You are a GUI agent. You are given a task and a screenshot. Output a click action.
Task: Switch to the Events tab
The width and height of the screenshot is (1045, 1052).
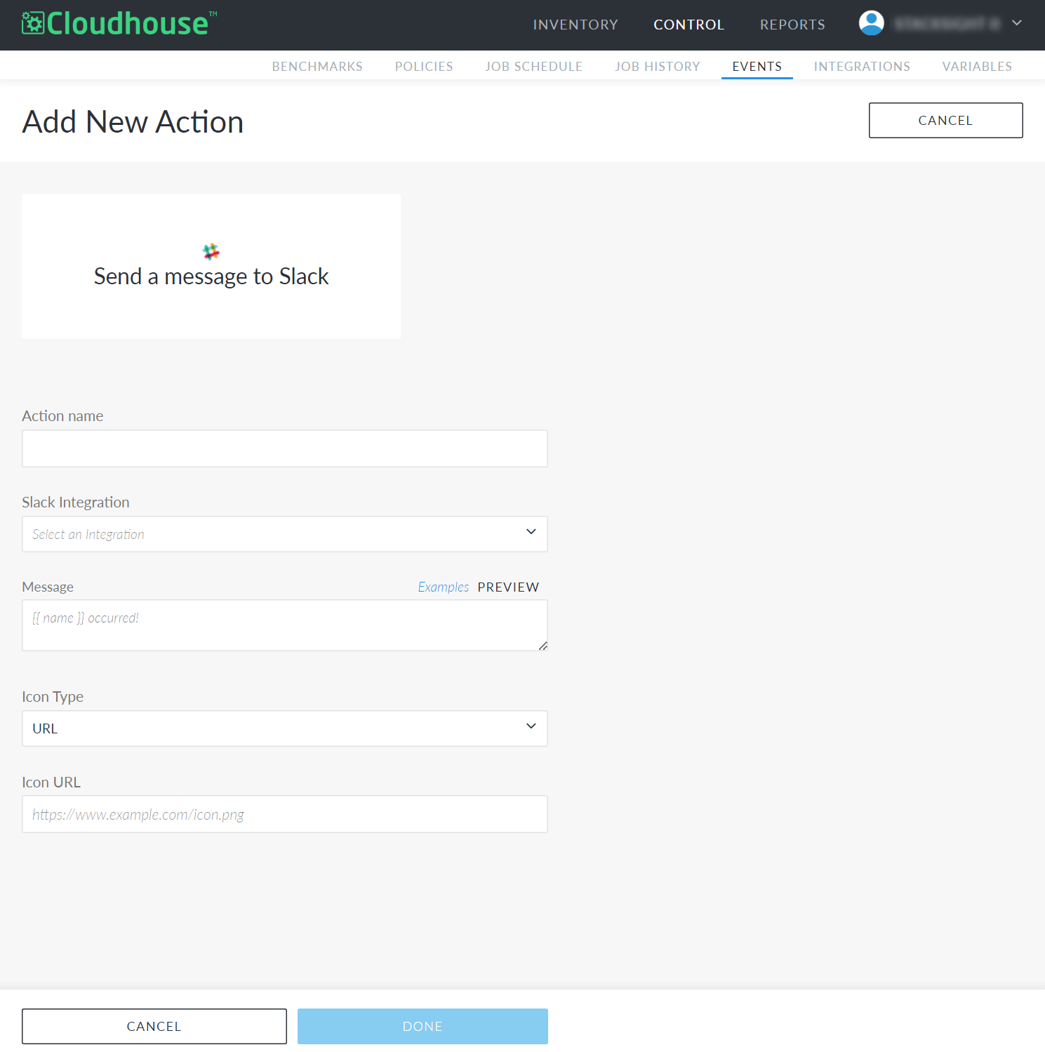[x=757, y=66]
